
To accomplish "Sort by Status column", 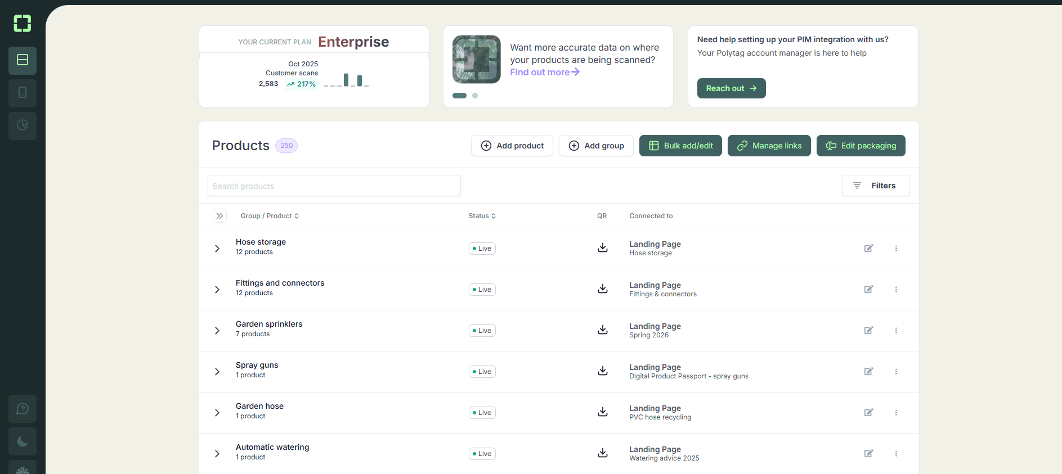I will pyautogui.click(x=482, y=216).
